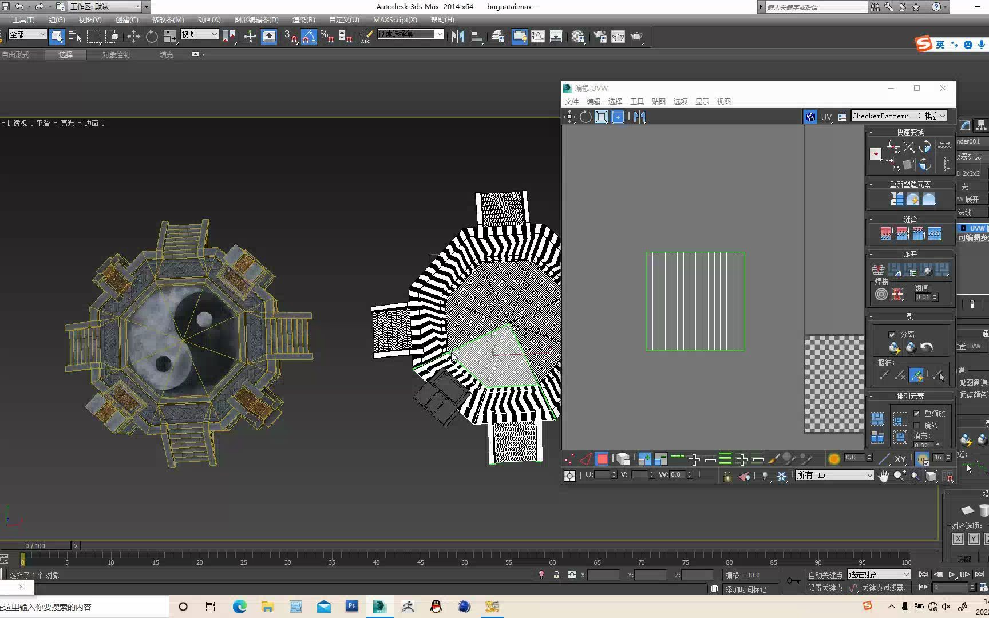Click the U coordinate input field

pos(602,475)
